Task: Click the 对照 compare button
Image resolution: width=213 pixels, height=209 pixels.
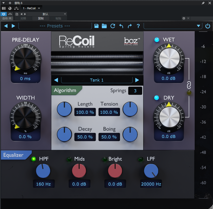Action: 23,18
